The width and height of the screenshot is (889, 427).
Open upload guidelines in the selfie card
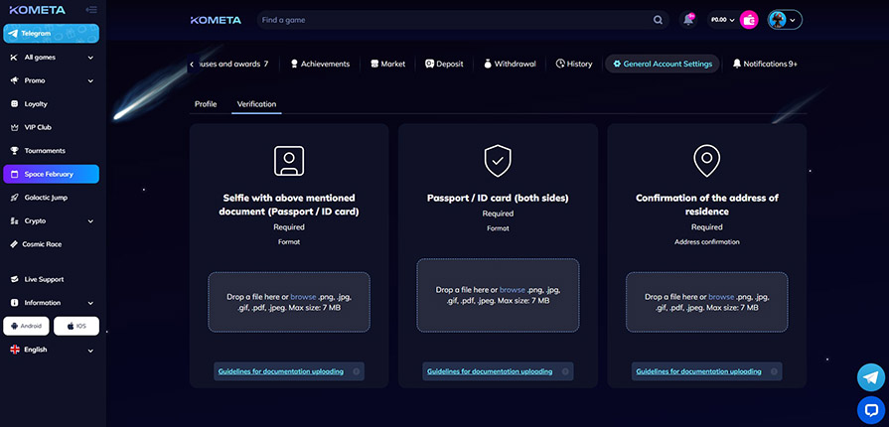pos(281,372)
